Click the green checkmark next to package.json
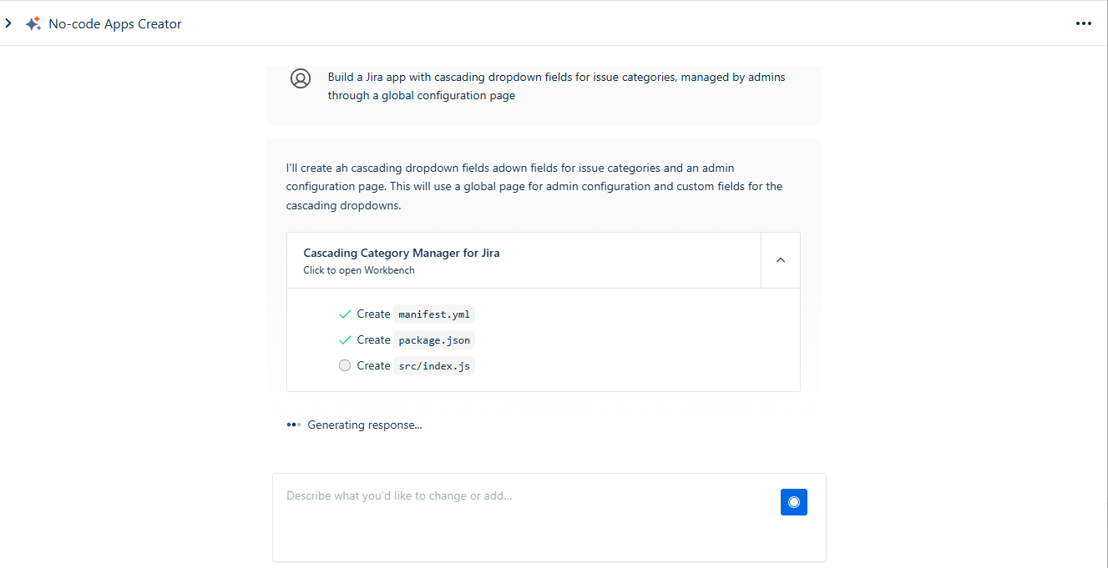This screenshot has width=1108, height=568. [345, 340]
